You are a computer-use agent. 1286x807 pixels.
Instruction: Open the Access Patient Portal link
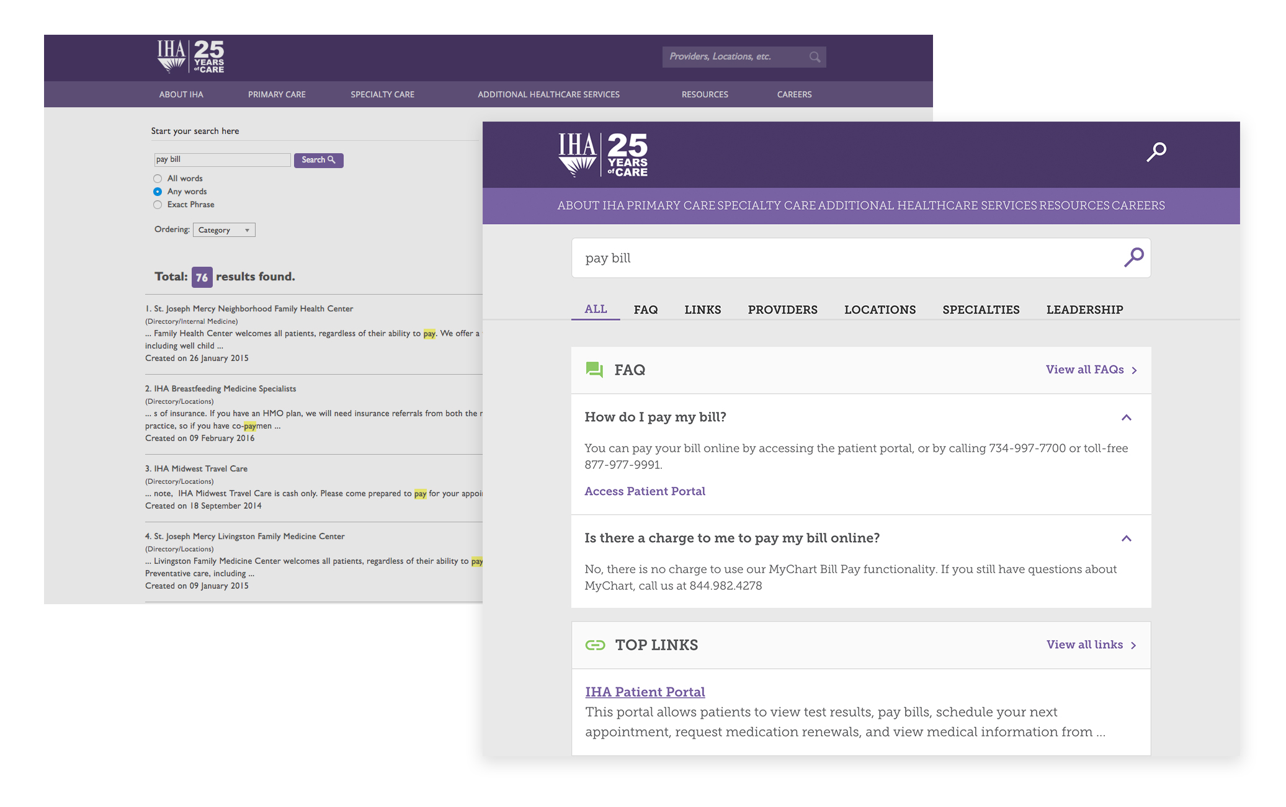(645, 491)
